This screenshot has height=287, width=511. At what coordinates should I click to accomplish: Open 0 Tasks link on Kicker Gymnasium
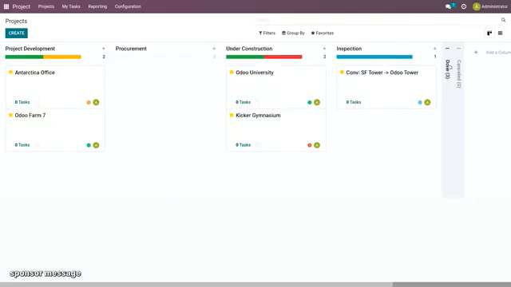(x=243, y=145)
